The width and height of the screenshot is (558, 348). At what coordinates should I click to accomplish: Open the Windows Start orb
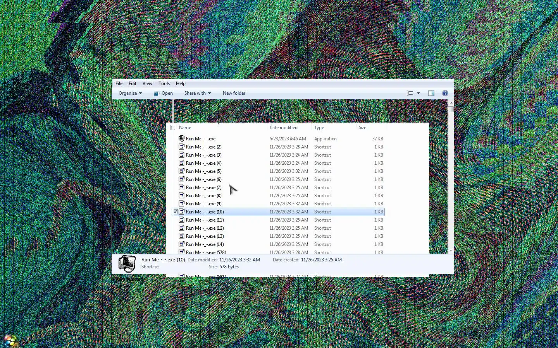(10, 341)
